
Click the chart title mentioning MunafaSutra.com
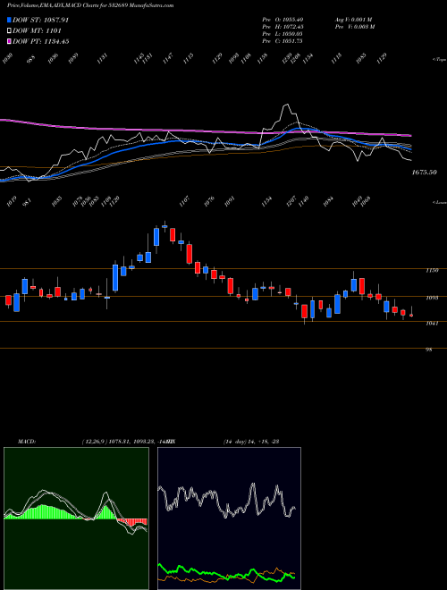(x=90, y=5)
